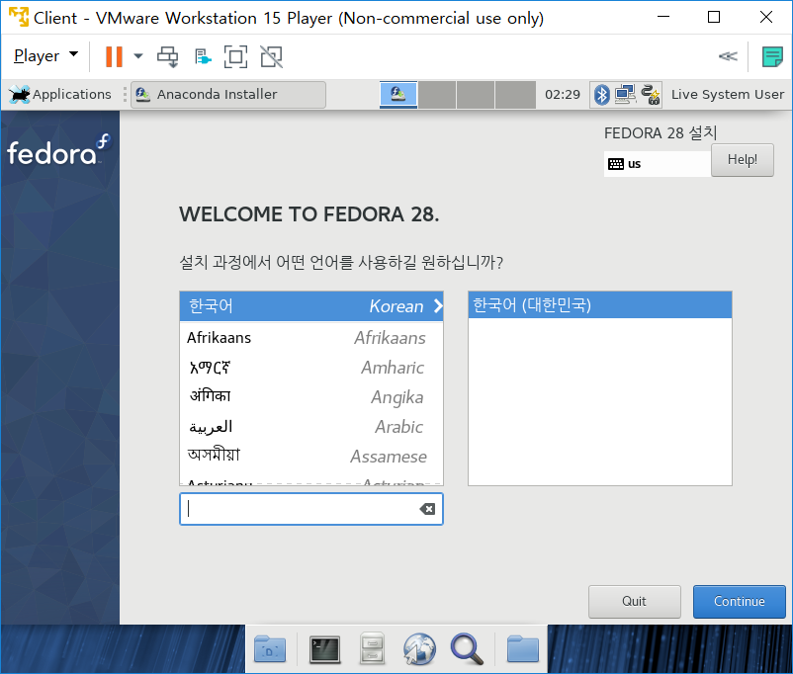
Task: Launch web browser from the dock
Action: [419, 648]
